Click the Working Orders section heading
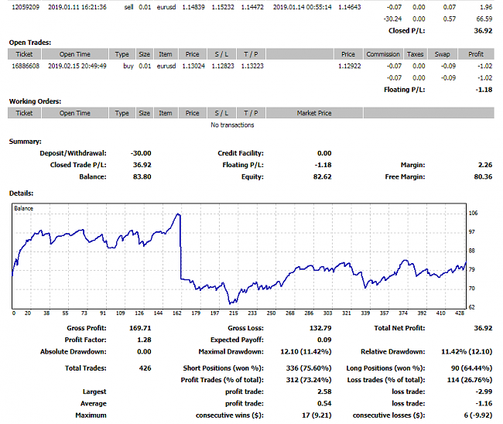The image size is (503, 424). click(x=35, y=101)
